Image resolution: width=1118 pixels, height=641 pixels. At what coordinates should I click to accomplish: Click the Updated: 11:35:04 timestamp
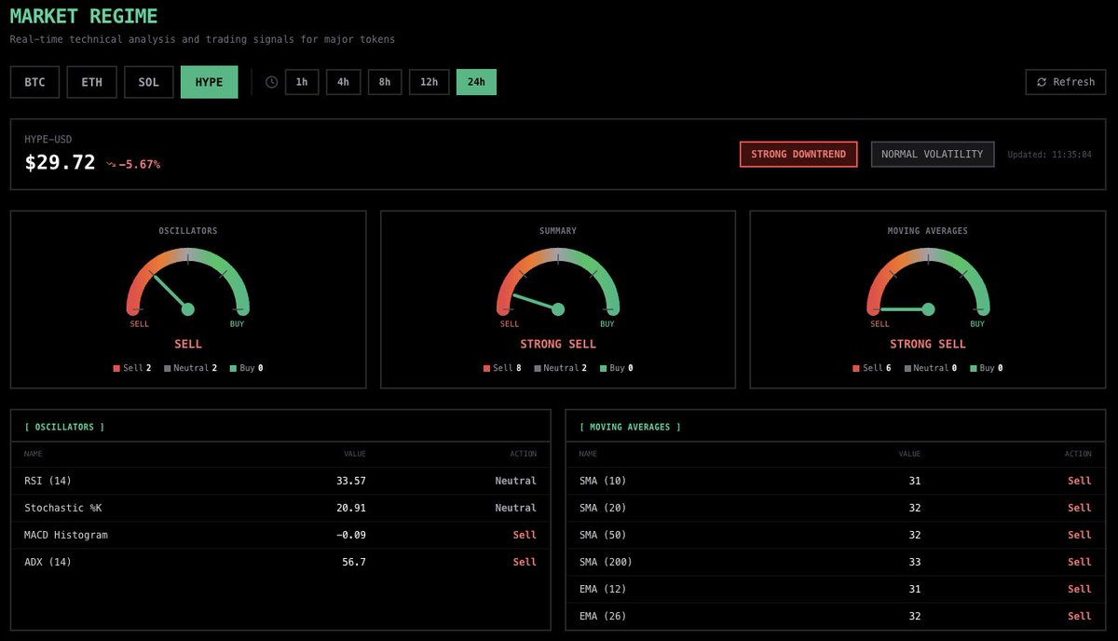coord(1049,155)
